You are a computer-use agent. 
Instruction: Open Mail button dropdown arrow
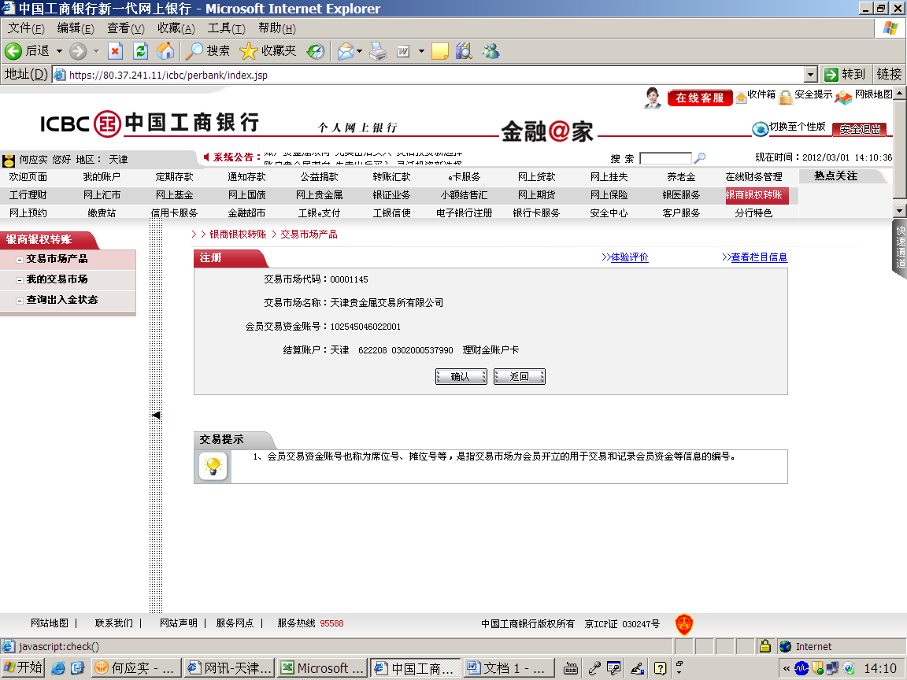point(359,51)
